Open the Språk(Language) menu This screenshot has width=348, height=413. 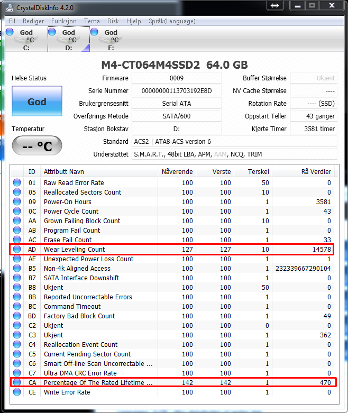tap(172, 21)
